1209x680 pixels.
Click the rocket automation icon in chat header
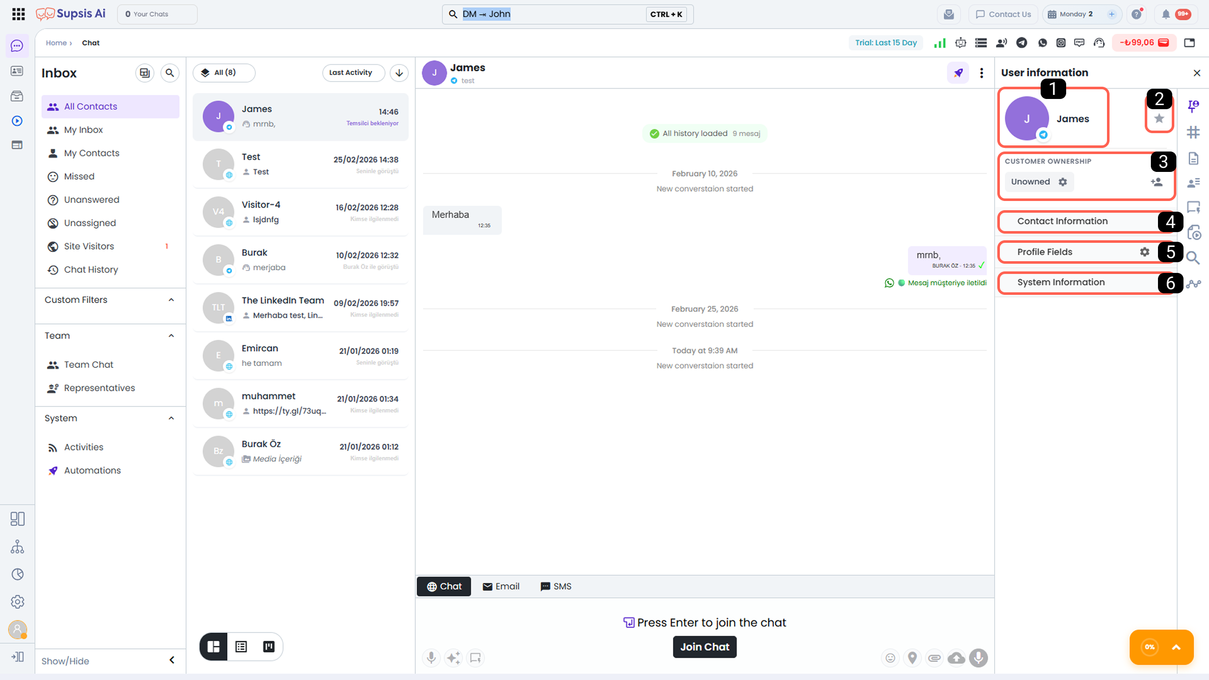pyautogui.click(x=958, y=73)
